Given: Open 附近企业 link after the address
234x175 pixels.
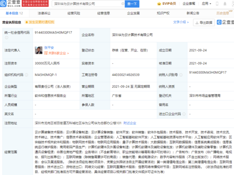Looking at the screenshot, I should pyautogui.click(x=130, y=123).
